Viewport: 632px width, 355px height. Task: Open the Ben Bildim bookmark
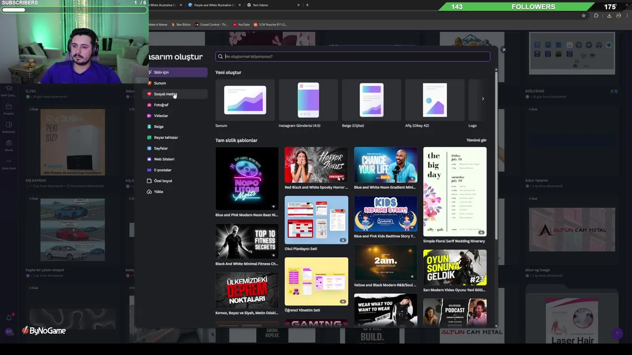tap(181, 25)
